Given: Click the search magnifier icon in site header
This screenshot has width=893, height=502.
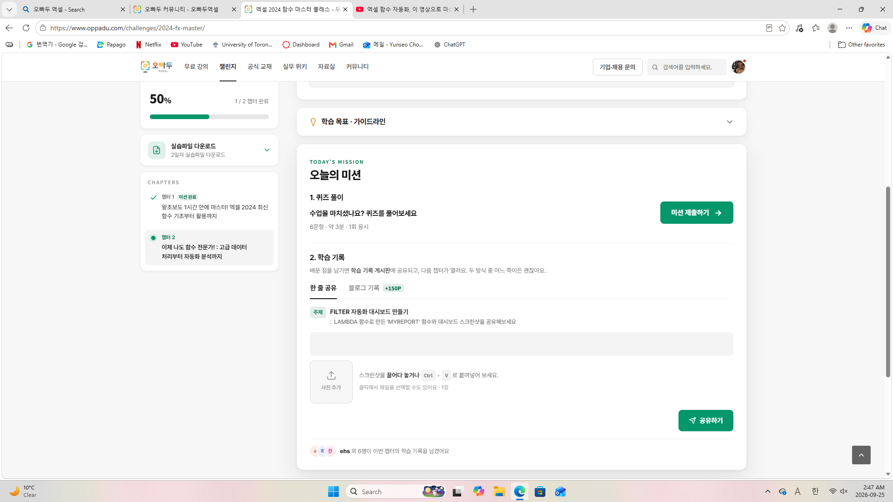Looking at the screenshot, I should tap(655, 67).
